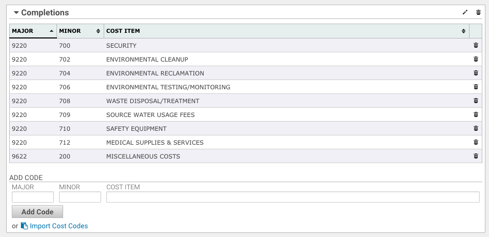Remove ENVIRONMENTAL TESTING/MONITORING row with trash icon
Image resolution: width=489 pixels, height=237 pixels.
click(x=476, y=87)
